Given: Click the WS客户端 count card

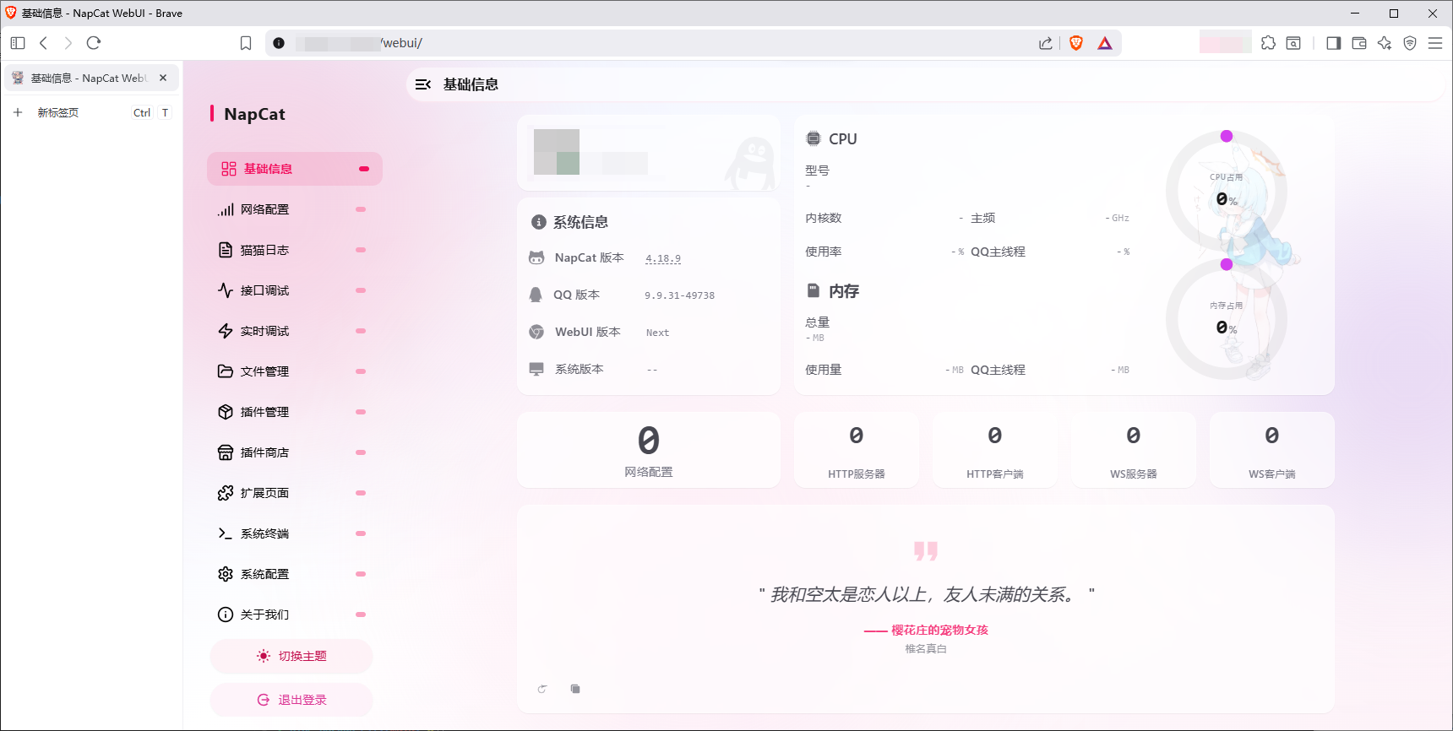Looking at the screenshot, I should tap(1272, 450).
